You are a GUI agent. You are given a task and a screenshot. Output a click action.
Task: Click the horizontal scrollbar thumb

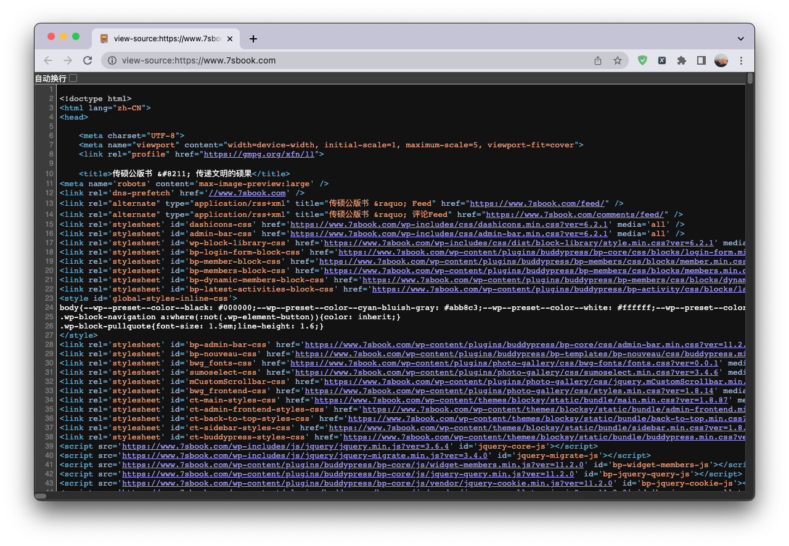pyautogui.click(x=41, y=496)
